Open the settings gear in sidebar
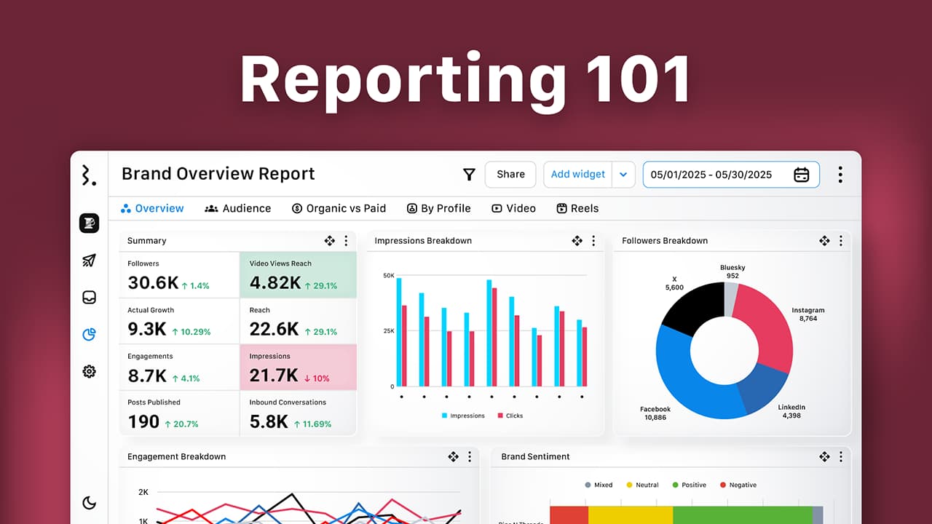Viewport: 932px width, 524px height. click(89, 372)
